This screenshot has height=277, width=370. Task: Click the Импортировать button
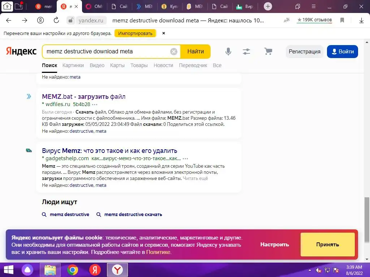coord(135,34)
